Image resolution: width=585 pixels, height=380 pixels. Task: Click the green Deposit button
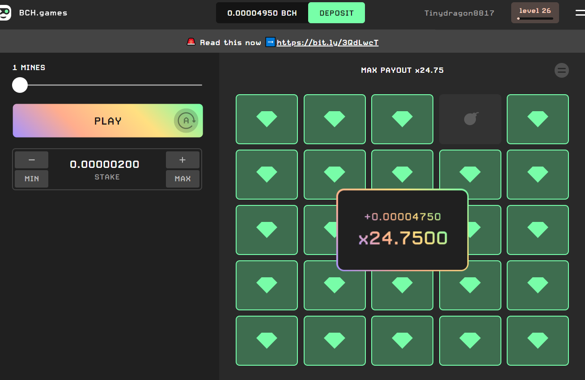pyautogui.click(x=336, y=13)
